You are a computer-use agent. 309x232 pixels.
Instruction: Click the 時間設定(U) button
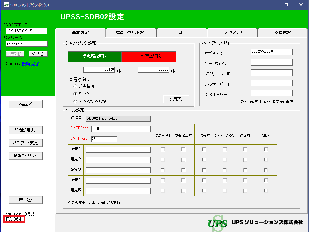click(25, 130)
